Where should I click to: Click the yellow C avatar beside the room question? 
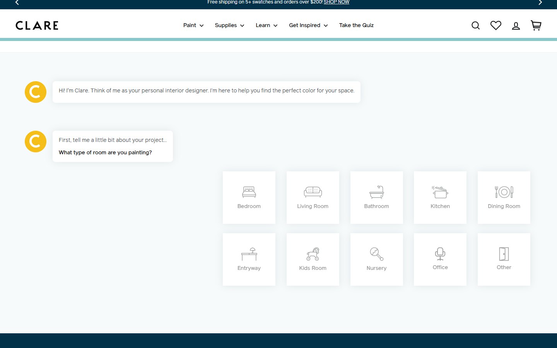(36, 142)
